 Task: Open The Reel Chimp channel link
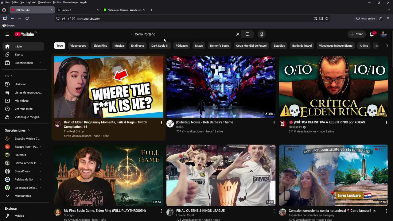[74, 131]
